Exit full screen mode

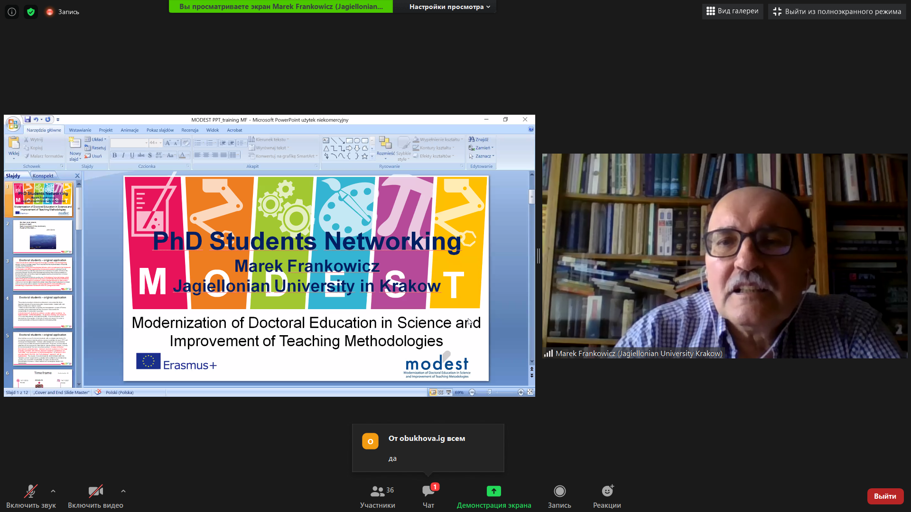pos(837,11)
